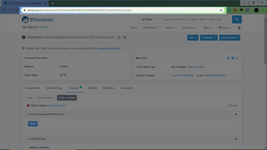Click the search by address input field
Image resolution: width=267 pixels, height=150 pixels.
[x=197, y=20]
